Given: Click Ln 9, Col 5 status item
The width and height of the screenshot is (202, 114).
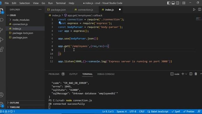Looking at the screenshot, I should [108, 111].
